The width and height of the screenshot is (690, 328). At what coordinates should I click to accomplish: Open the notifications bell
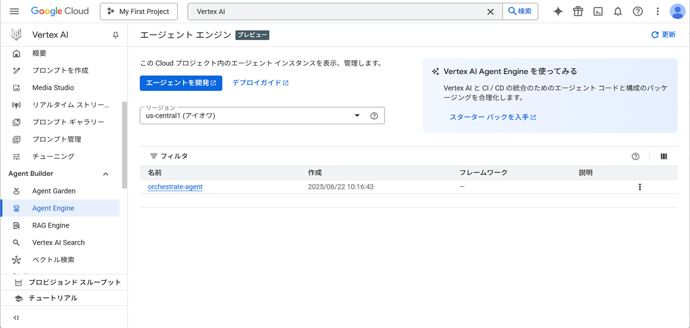tap(618, 11)
